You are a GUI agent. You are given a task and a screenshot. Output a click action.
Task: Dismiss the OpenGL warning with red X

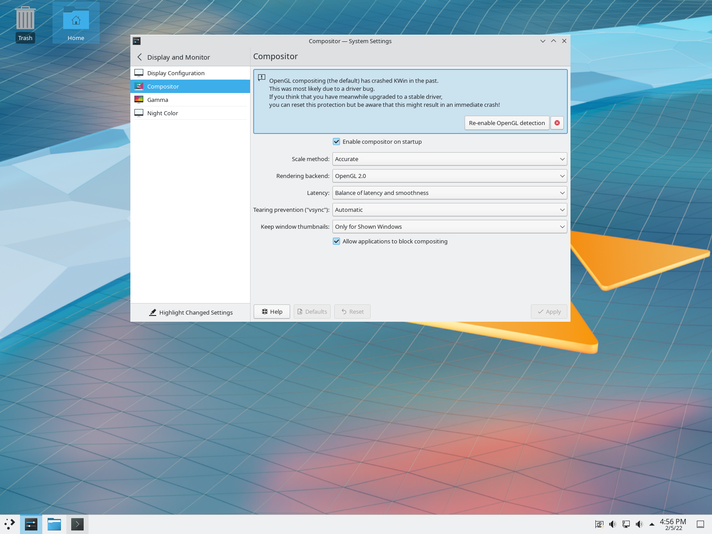557,123
